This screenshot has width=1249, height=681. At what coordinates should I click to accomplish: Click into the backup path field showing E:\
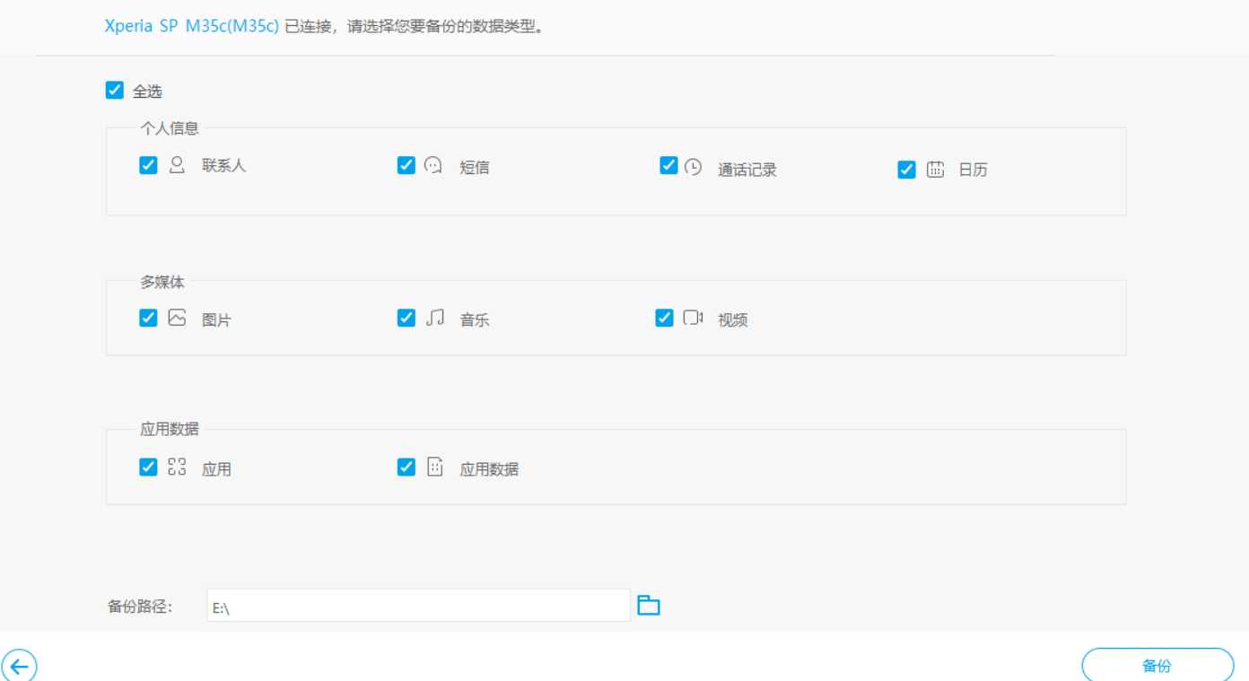(x=419, y=606)
